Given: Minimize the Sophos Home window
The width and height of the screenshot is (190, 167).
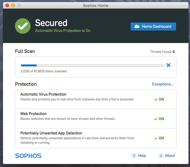Looking at the screenshot, I should click(x=13, y=5).
